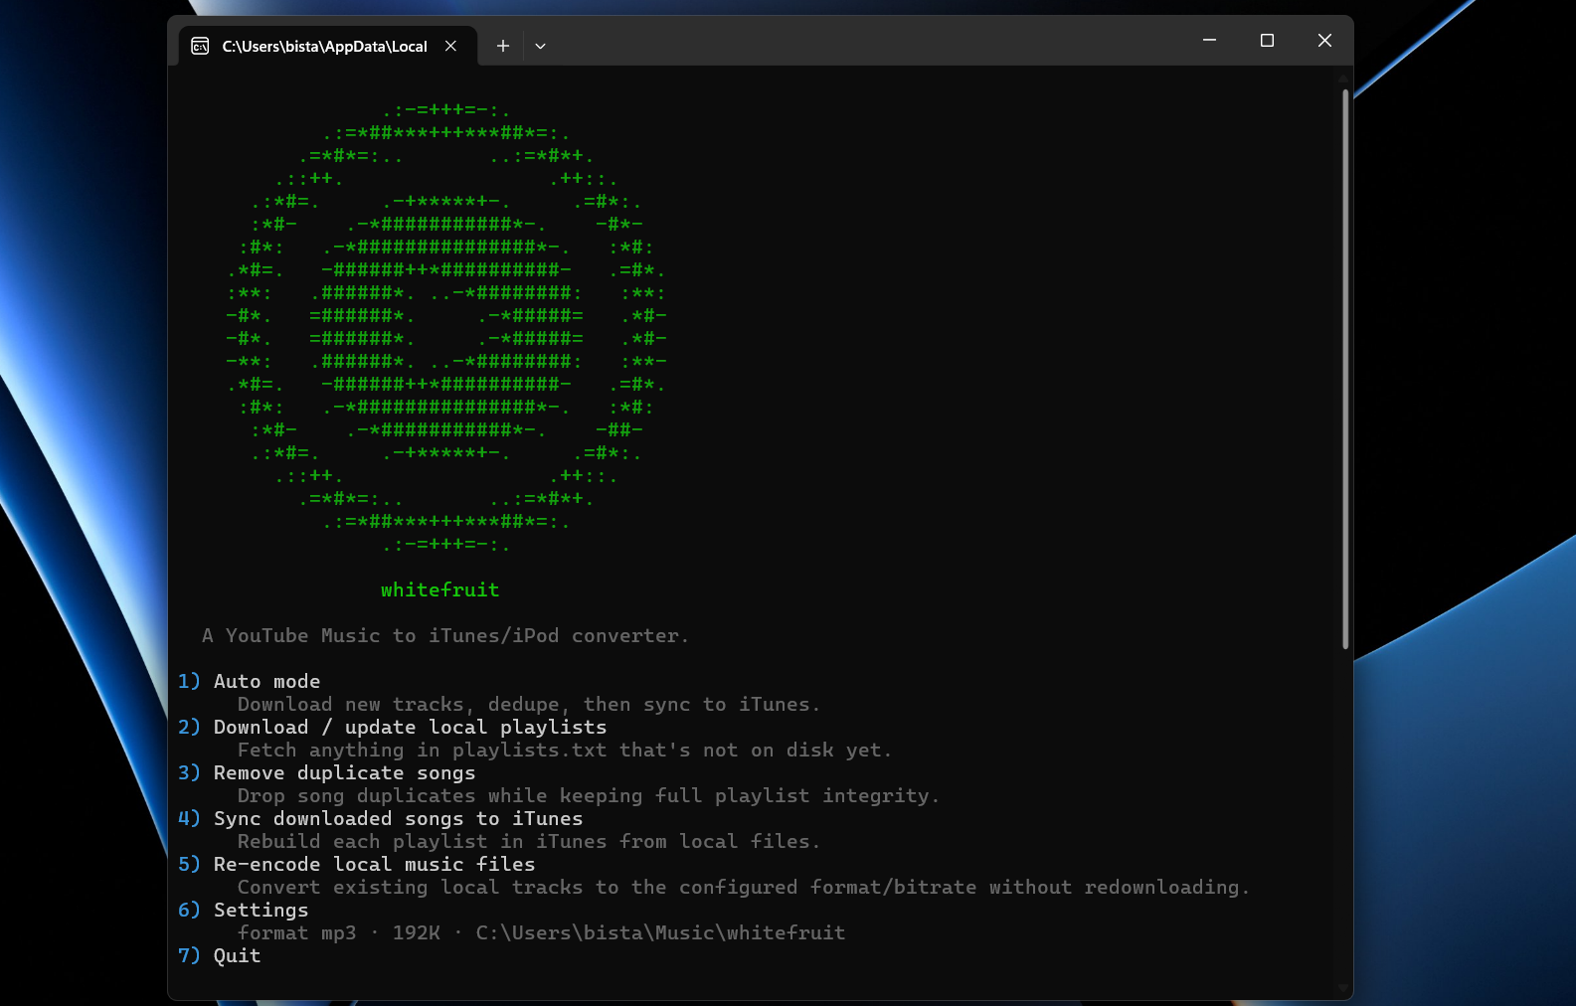Click the scrollbar up arrow
1576x1006 pixels.
click(1345, 78)
